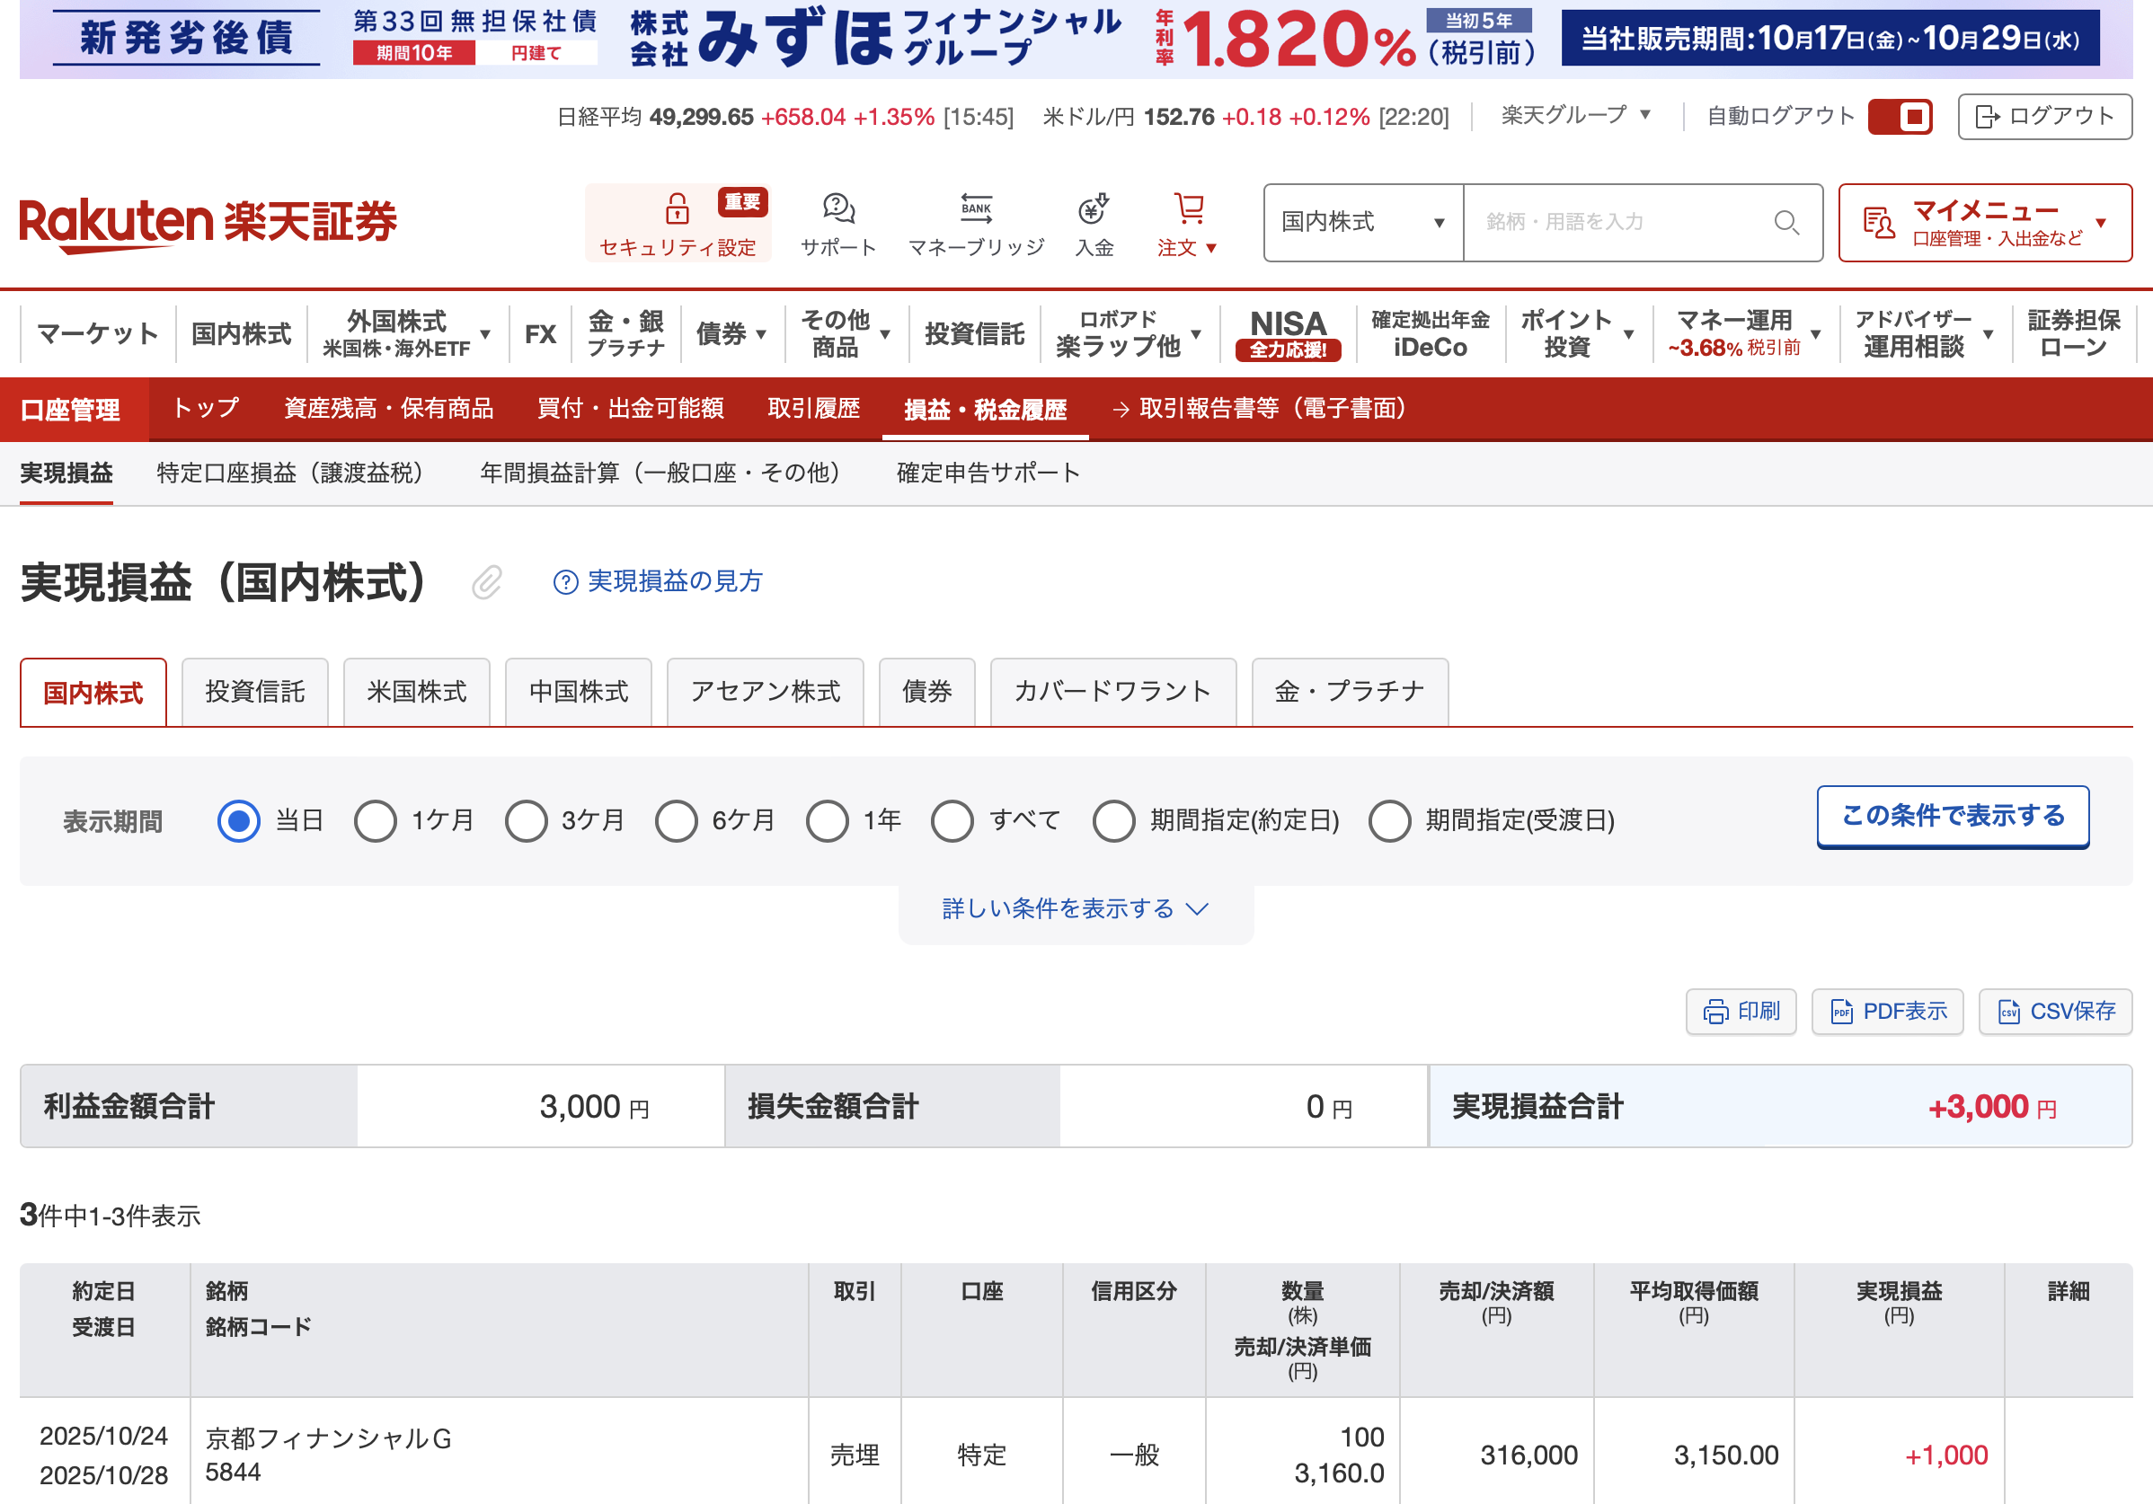This screenshot has width=2153, height=1504.
Task: Click the print icon button
Action: coord(1741,1012)
